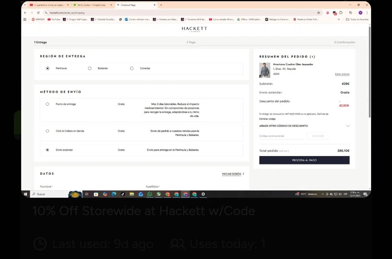
Task: Click discount amount 42,90€
Action: click(x=344, y=105)
